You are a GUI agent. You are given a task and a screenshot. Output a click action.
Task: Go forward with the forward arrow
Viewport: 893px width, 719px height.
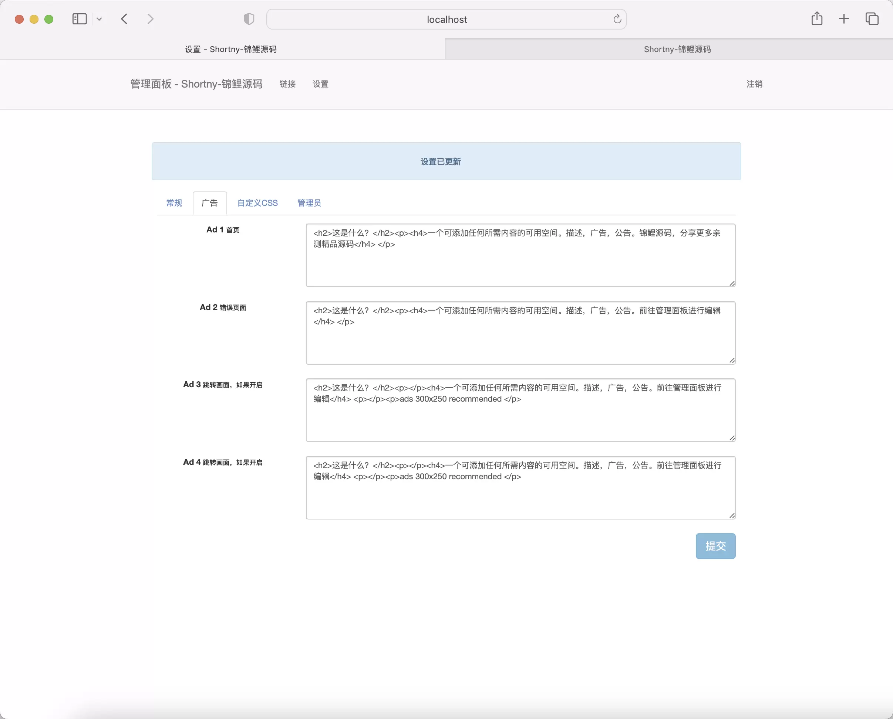pos(151,19)
